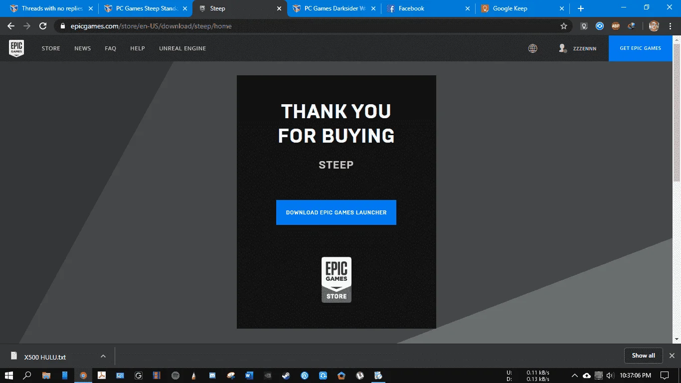Click the active Chrome taskbar icon
This screenshot has width=681, height=383.
83,375
